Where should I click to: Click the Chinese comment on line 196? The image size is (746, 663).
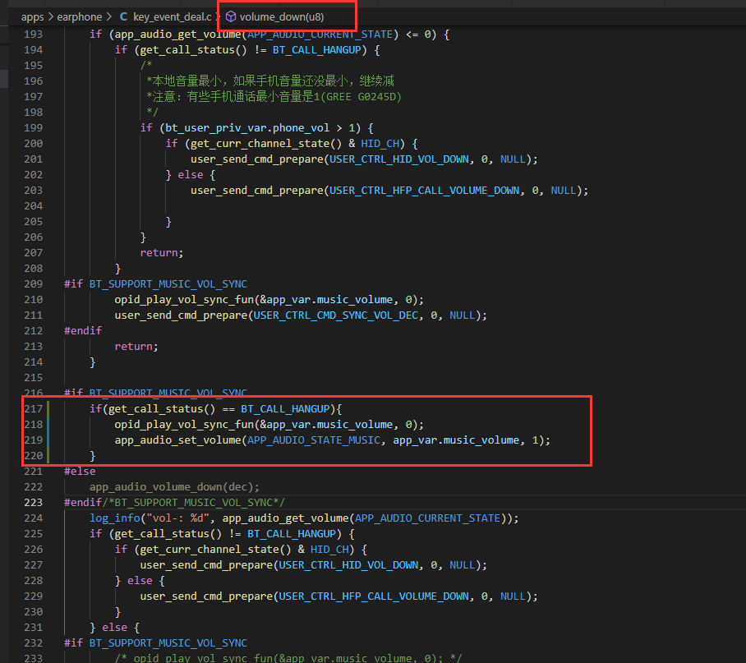tap(270, 81)
